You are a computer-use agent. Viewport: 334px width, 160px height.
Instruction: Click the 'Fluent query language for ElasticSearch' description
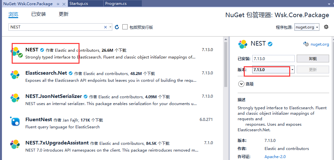(62, 127)
